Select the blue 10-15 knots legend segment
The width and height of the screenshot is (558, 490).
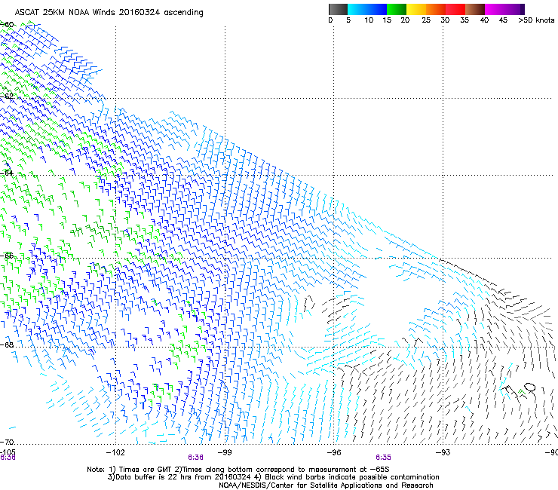click(x=377, y=9)
